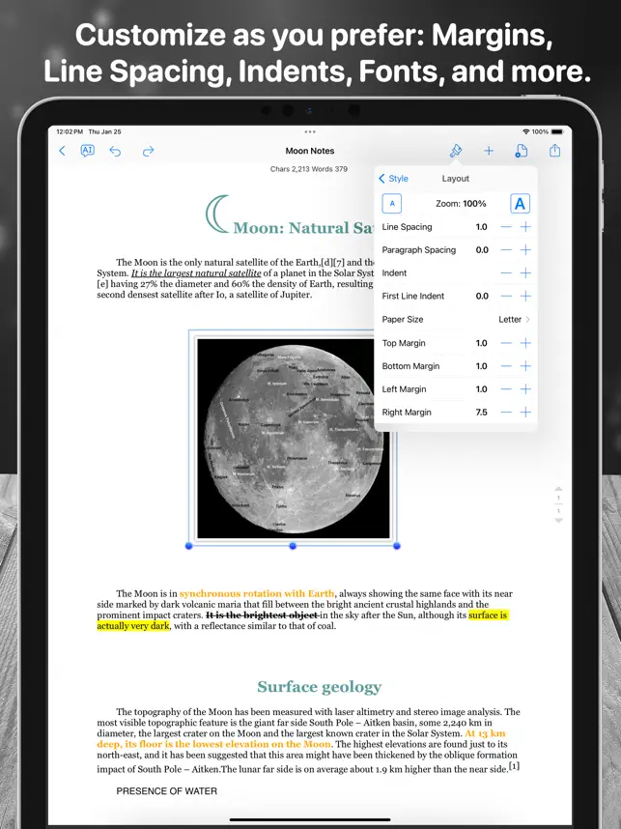
Task: Increase the Bottom Margin
Action: (x=525, y=366)
